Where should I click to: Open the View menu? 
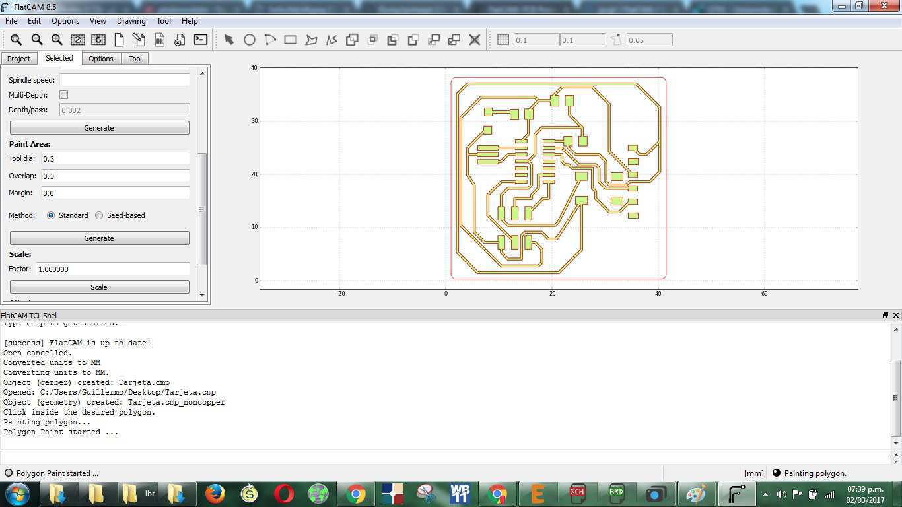click(x=98, y=21)
